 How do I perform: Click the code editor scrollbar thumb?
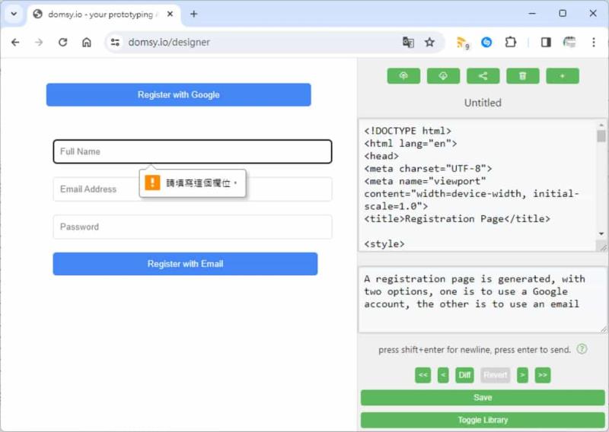click(601, 136)
